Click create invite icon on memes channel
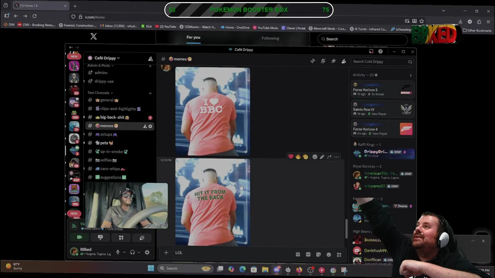Screen dimensions: 495x278 point(145,126)
